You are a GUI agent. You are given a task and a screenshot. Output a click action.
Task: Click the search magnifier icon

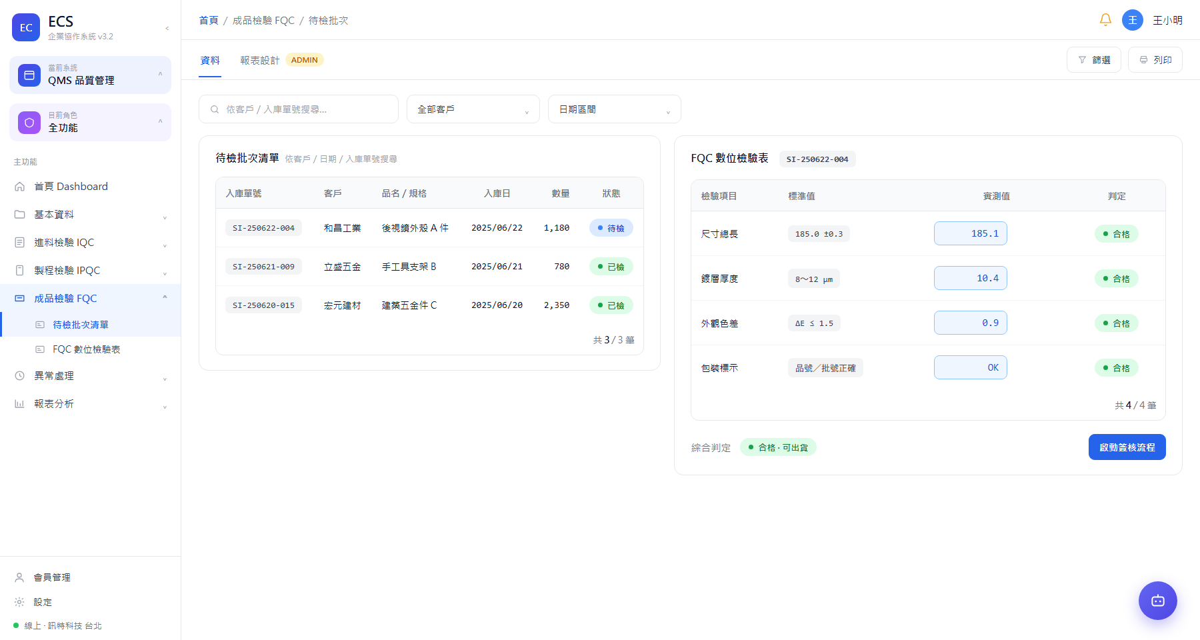(215, 109)
